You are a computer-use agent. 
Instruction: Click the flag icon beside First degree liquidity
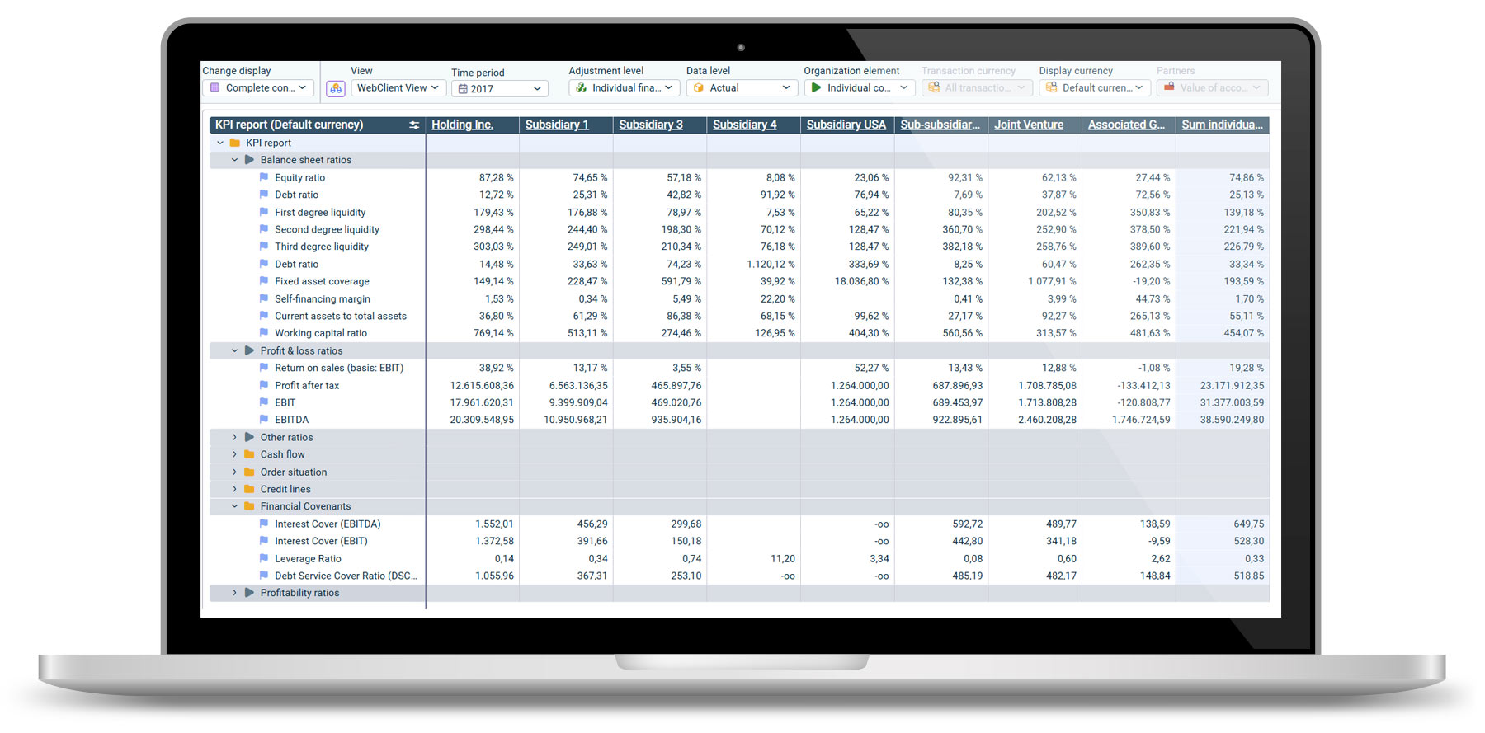click(264, 212)
